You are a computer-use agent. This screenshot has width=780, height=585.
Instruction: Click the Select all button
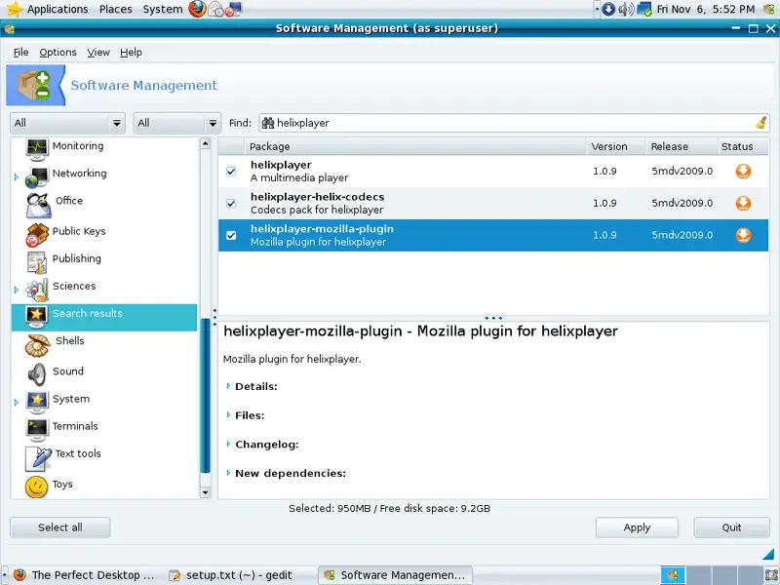[x=60, y=527]
